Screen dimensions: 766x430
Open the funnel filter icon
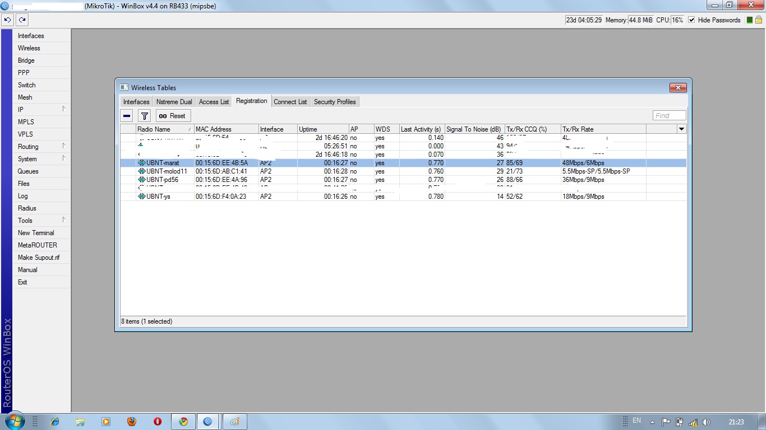click(145, 116)
